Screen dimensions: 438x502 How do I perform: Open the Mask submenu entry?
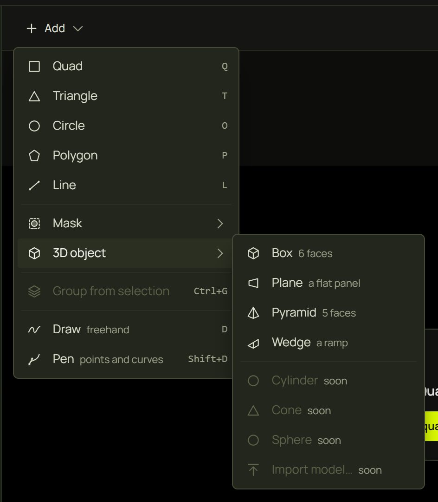[126, 224]
